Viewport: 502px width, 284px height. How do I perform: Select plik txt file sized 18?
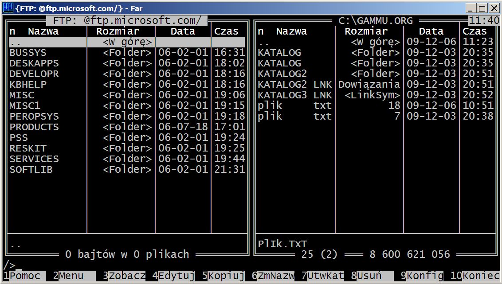click(376, 105)
